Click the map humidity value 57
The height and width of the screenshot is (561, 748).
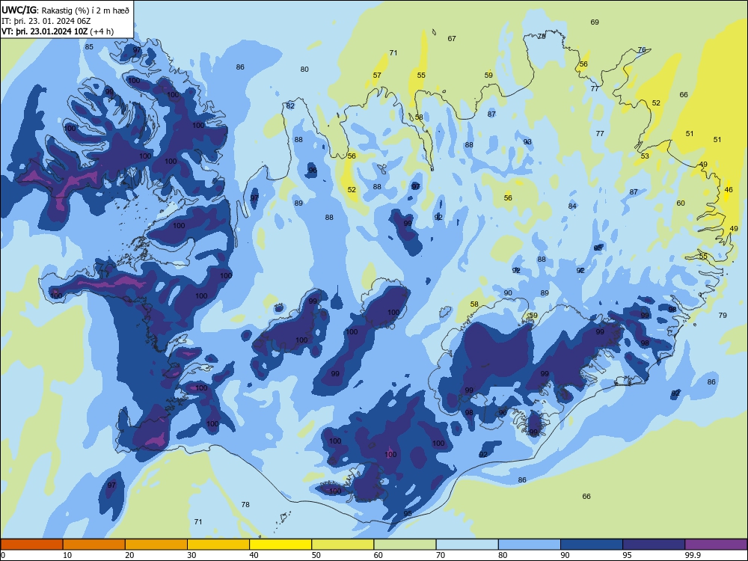(377, 76)
